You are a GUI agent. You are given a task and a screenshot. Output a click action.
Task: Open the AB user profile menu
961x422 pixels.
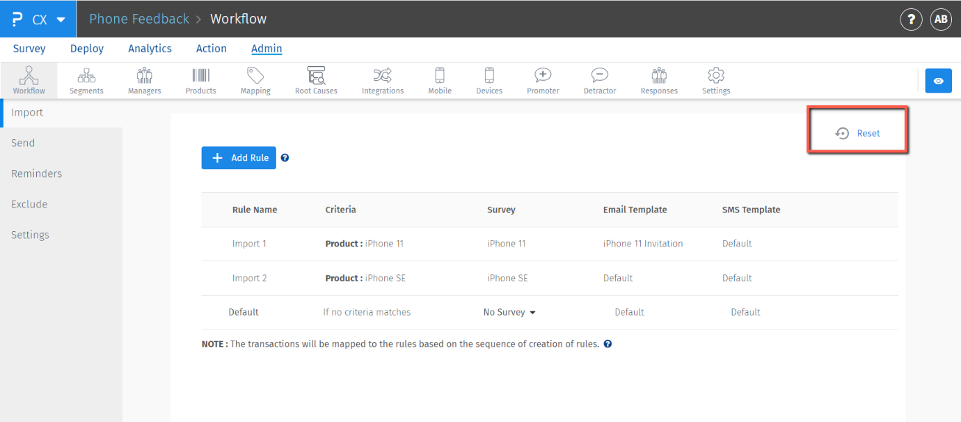pos(940,19)
